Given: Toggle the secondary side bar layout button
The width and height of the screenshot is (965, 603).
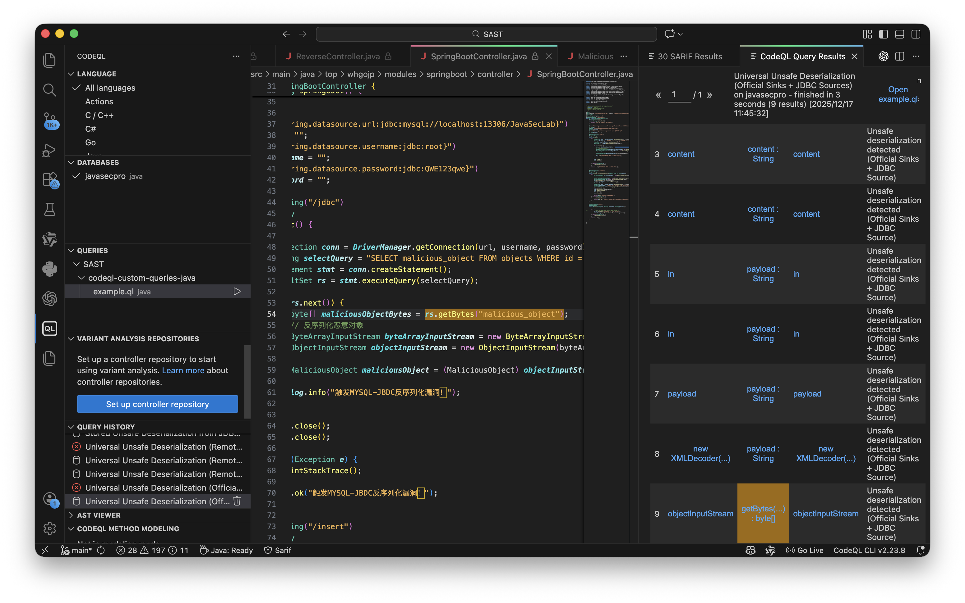Looking at the screenshot, I should pyautogui.click(x=916, y=34).
